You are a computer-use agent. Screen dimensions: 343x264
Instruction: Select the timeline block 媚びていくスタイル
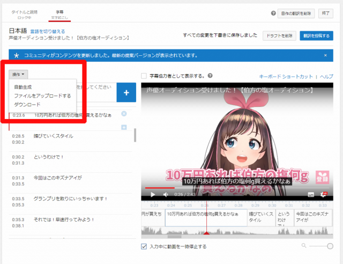[x=261, y=218]
